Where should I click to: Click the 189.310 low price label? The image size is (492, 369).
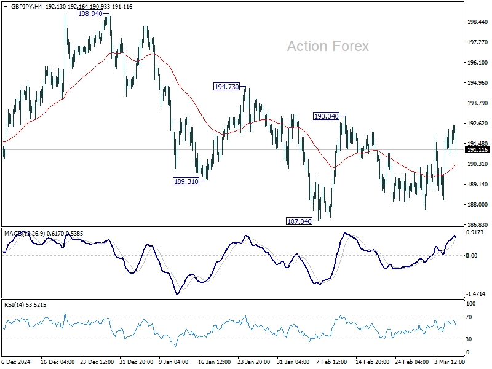(186, 181)
